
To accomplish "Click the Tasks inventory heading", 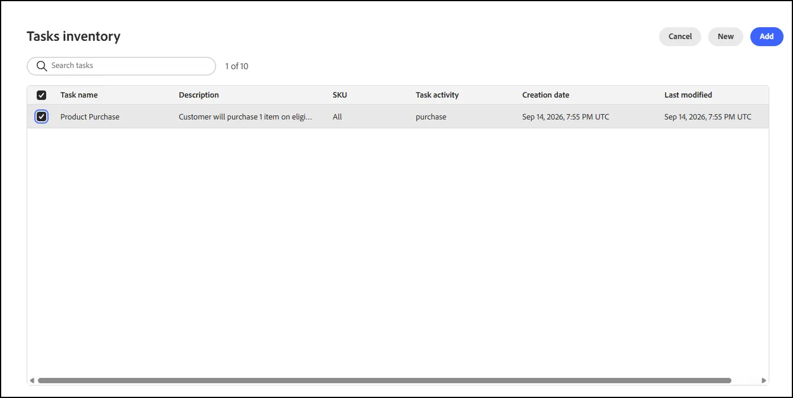I will 73,37.
